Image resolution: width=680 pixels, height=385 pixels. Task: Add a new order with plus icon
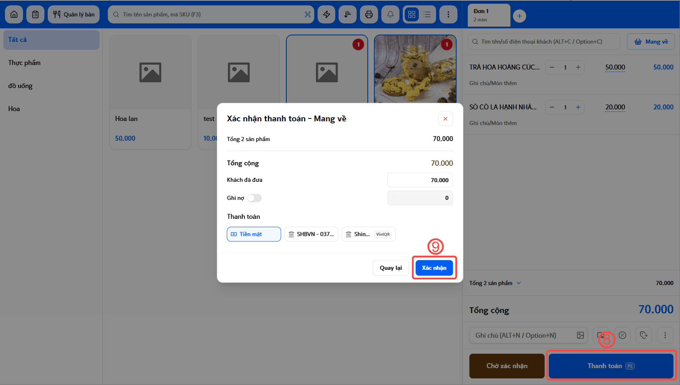[x=520, y=16]
